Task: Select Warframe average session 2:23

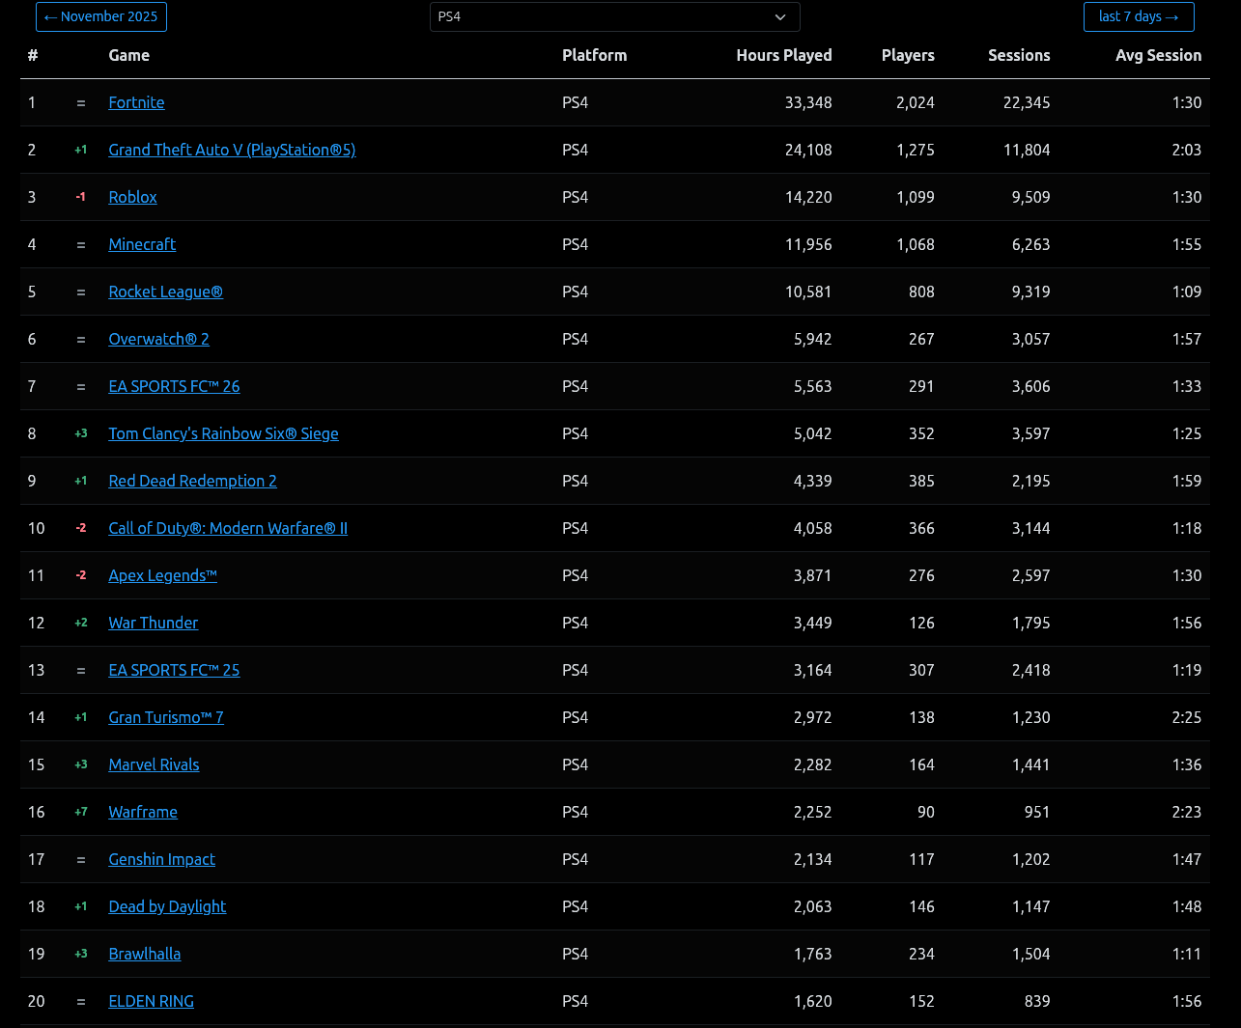Action: 1187,812
